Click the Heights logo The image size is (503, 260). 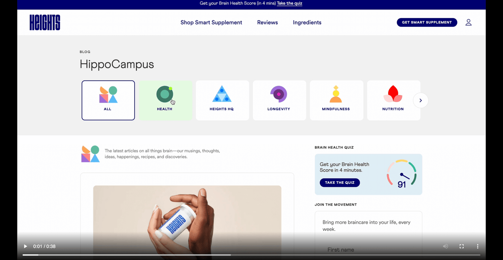[45, 22]
